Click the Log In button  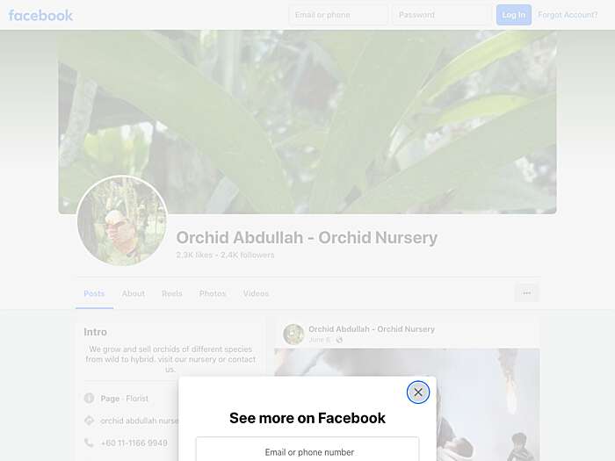(x=513, y=15)
